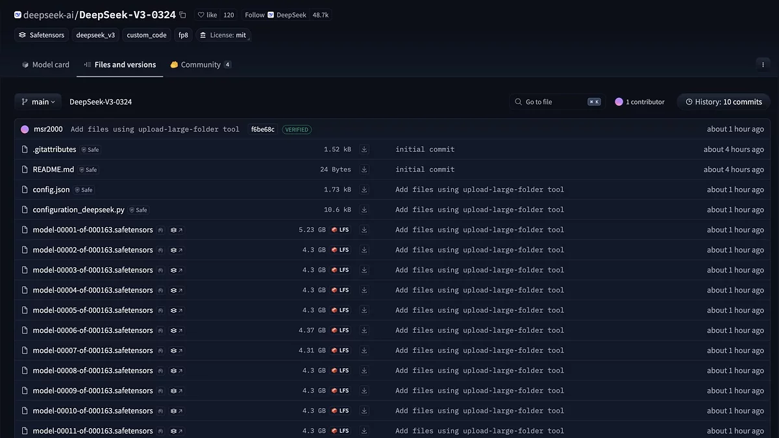Download the config.json file
This screenshot has width=779, height=438.
tap(364, 189)
